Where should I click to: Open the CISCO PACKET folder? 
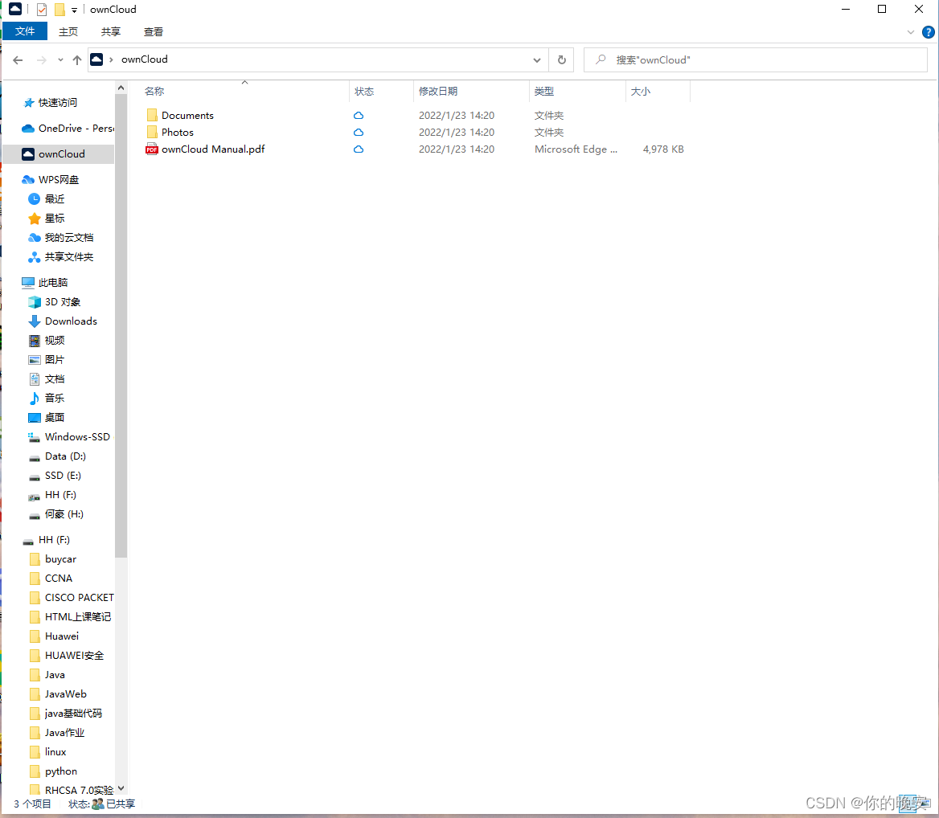click(x=79, y=597)
